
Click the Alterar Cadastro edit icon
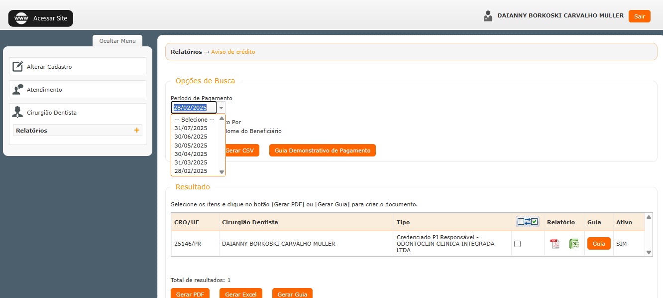(x=18, y=66)
